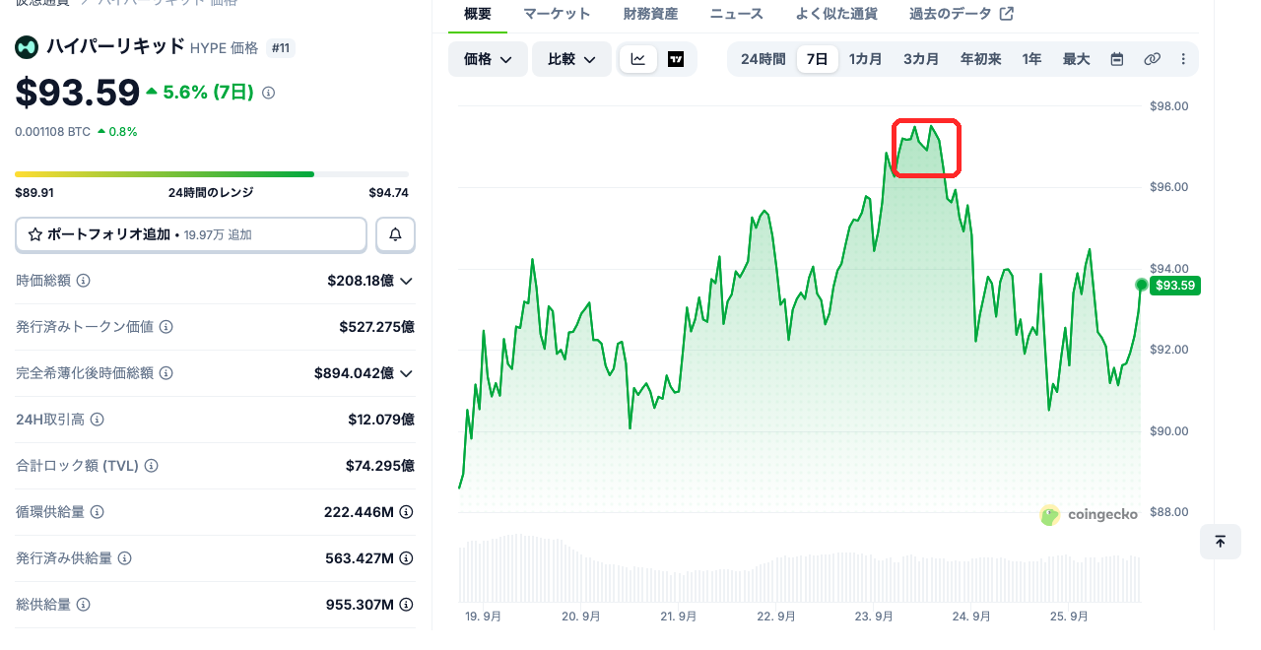
Task: Click the 24時間のレンジ progress bar
Action: (x=212, y=174)
